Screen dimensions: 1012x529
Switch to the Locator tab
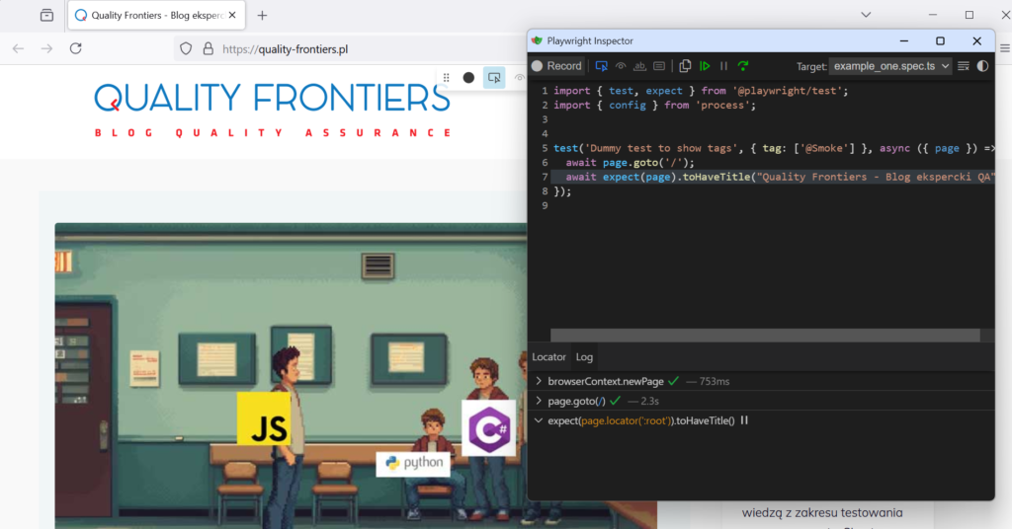[548, 357]
